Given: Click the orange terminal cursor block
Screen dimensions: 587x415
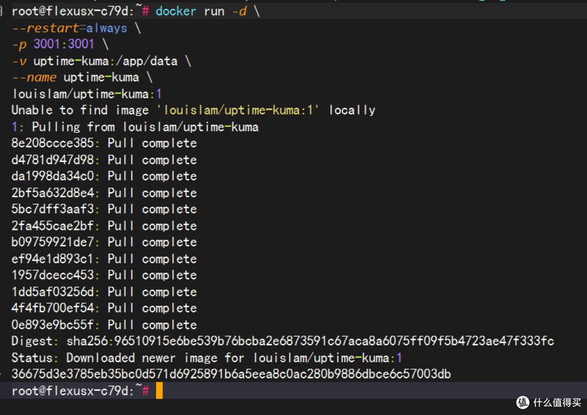Looking at the screenshot, I should (x=159, y=391).
